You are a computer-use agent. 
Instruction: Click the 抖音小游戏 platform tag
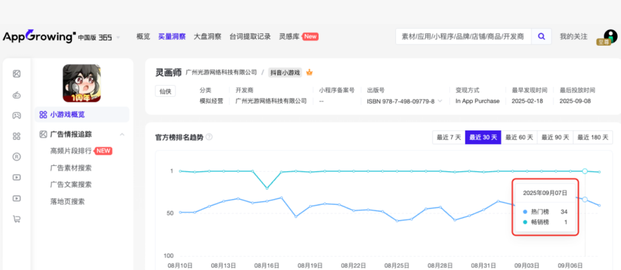coord(285,73)
